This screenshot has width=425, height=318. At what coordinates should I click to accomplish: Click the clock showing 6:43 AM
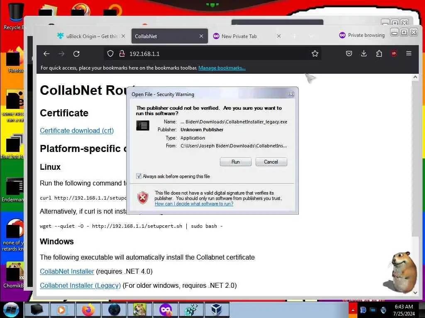(x=404, y=310)
